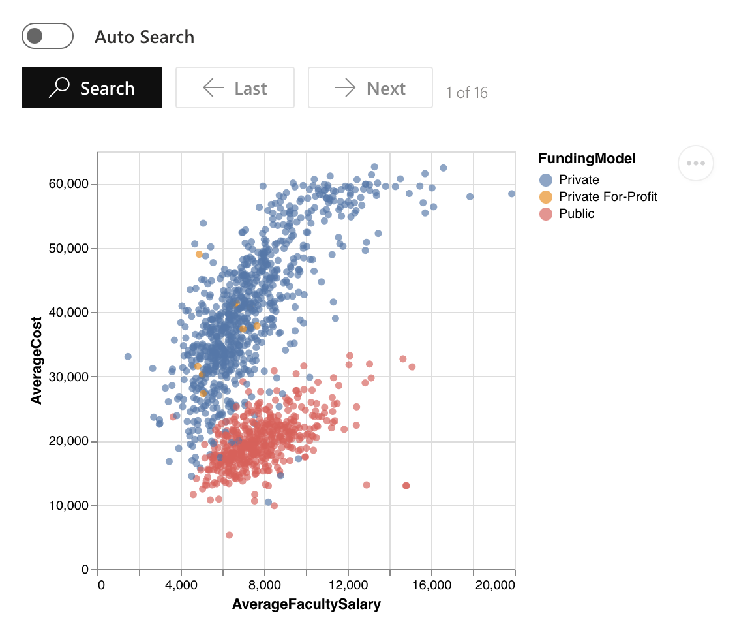
Task: Go to the Last result
Action: point(235,87)
